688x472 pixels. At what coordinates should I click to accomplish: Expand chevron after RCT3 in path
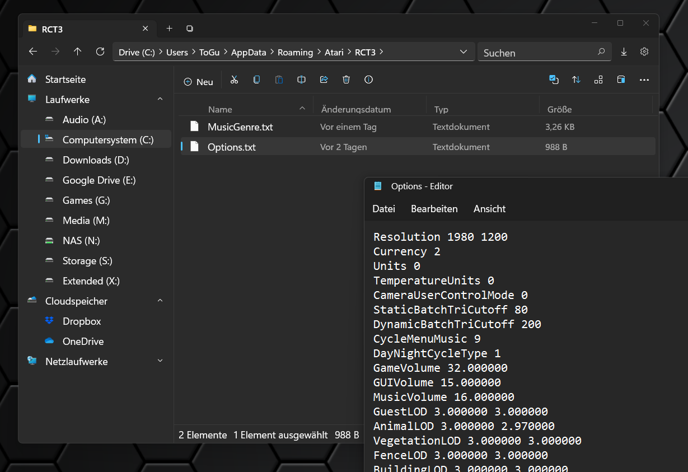382,52
